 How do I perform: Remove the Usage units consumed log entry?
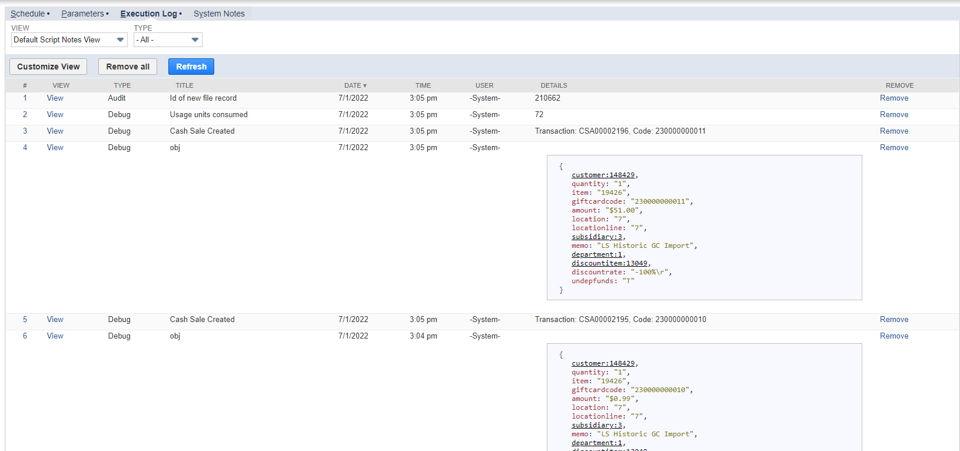coord(893,115)
